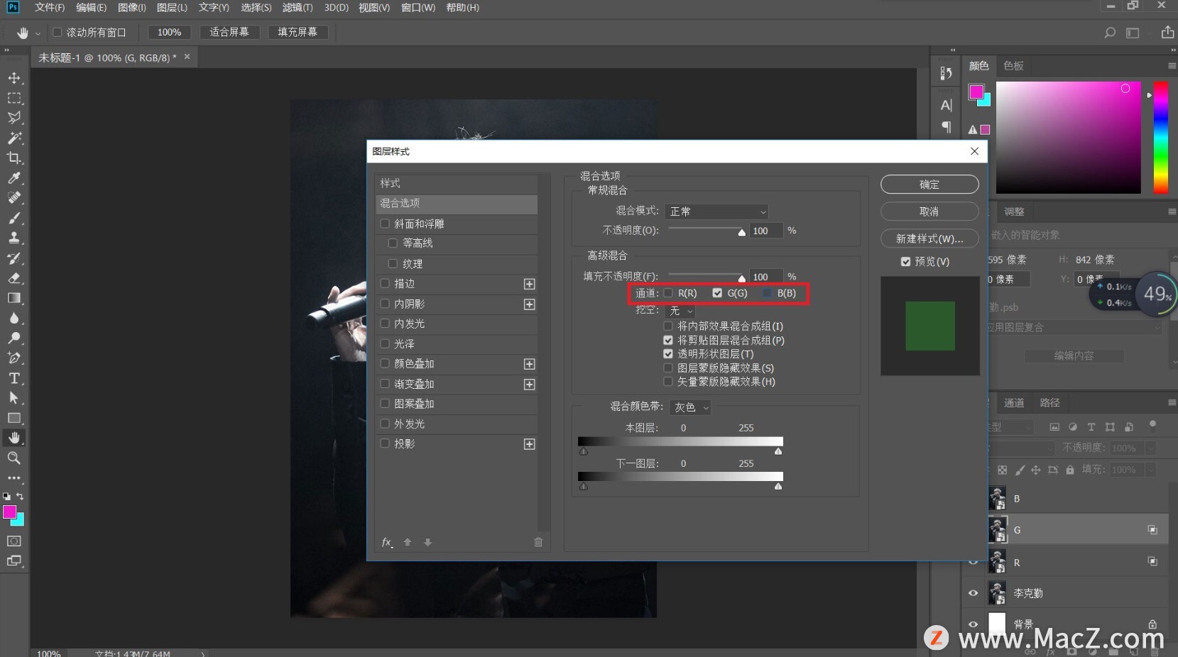Check 将内部效果混合成组(I) option

pyautogui.click(x=668, y=326)
